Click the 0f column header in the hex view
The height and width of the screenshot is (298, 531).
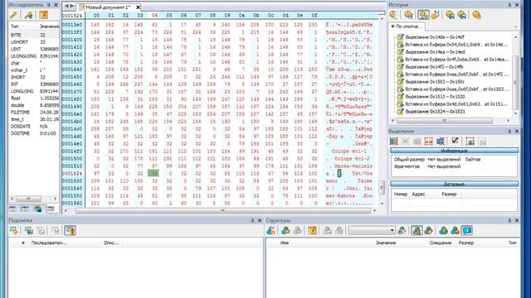314,15
